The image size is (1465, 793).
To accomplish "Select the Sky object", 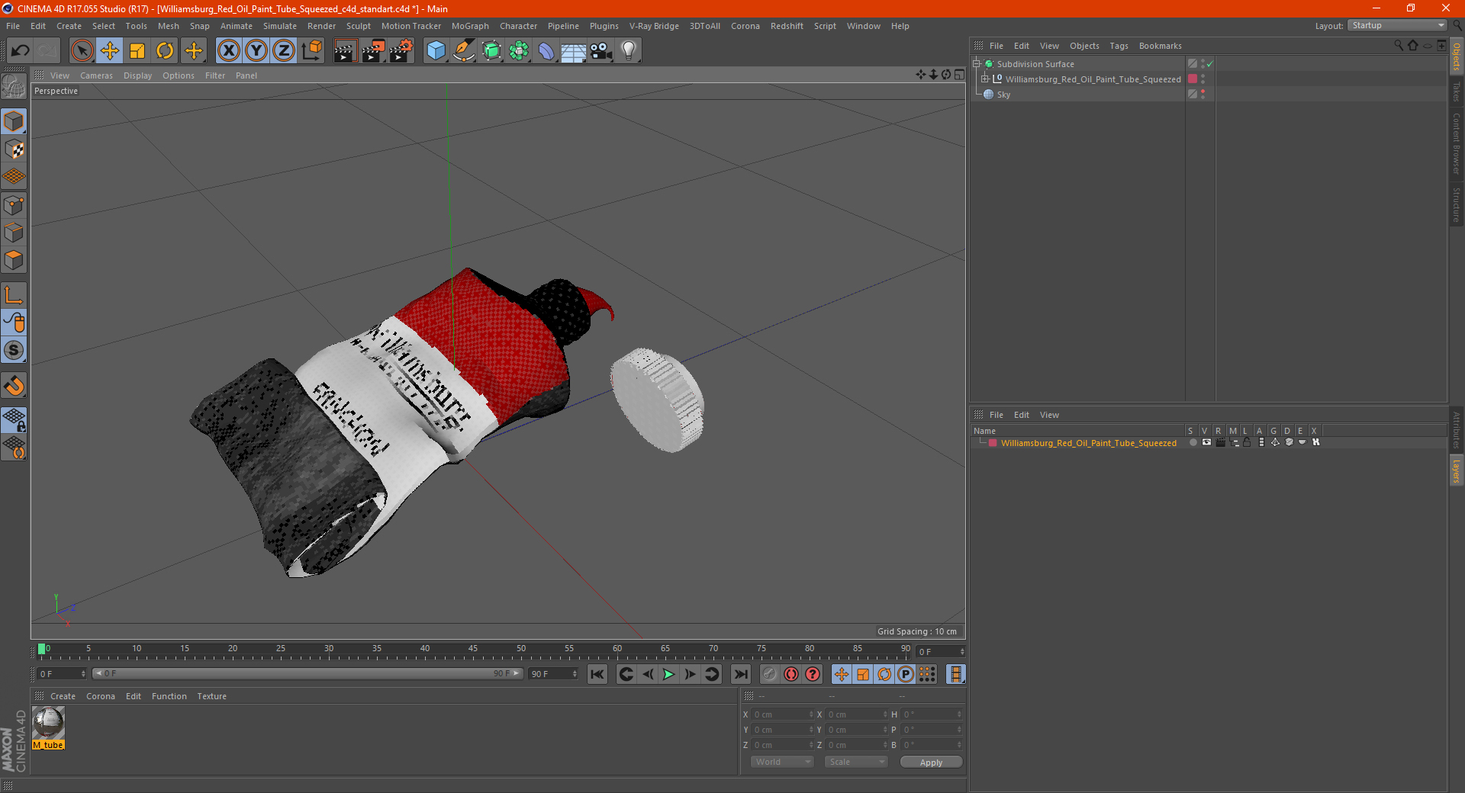I will [1003, 95].
